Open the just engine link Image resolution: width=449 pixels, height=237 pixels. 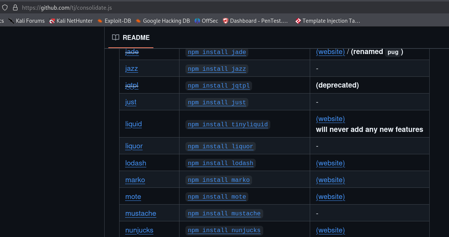coord(131,102)
